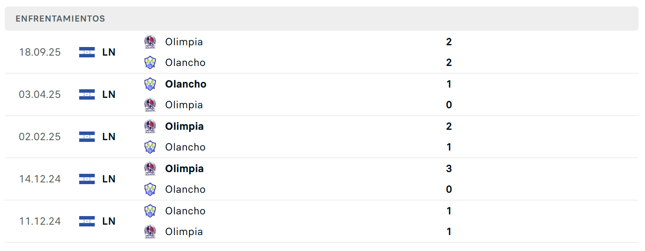This screenshot has width=645, height=251.
Task: Click Olancho crest in 03.04.25 match
Action: (x=150, y=84)
